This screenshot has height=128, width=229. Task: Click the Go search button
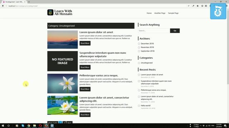[x=175, y=31]
